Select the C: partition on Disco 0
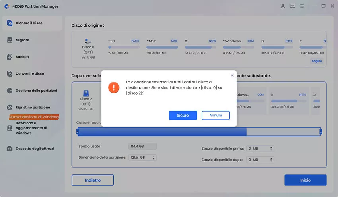Viewport: 338px width, 197px height. (200, 47)
